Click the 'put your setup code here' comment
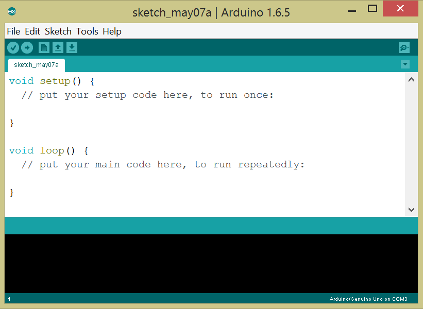The image size is (423, 309). click(x=147, y=95)
